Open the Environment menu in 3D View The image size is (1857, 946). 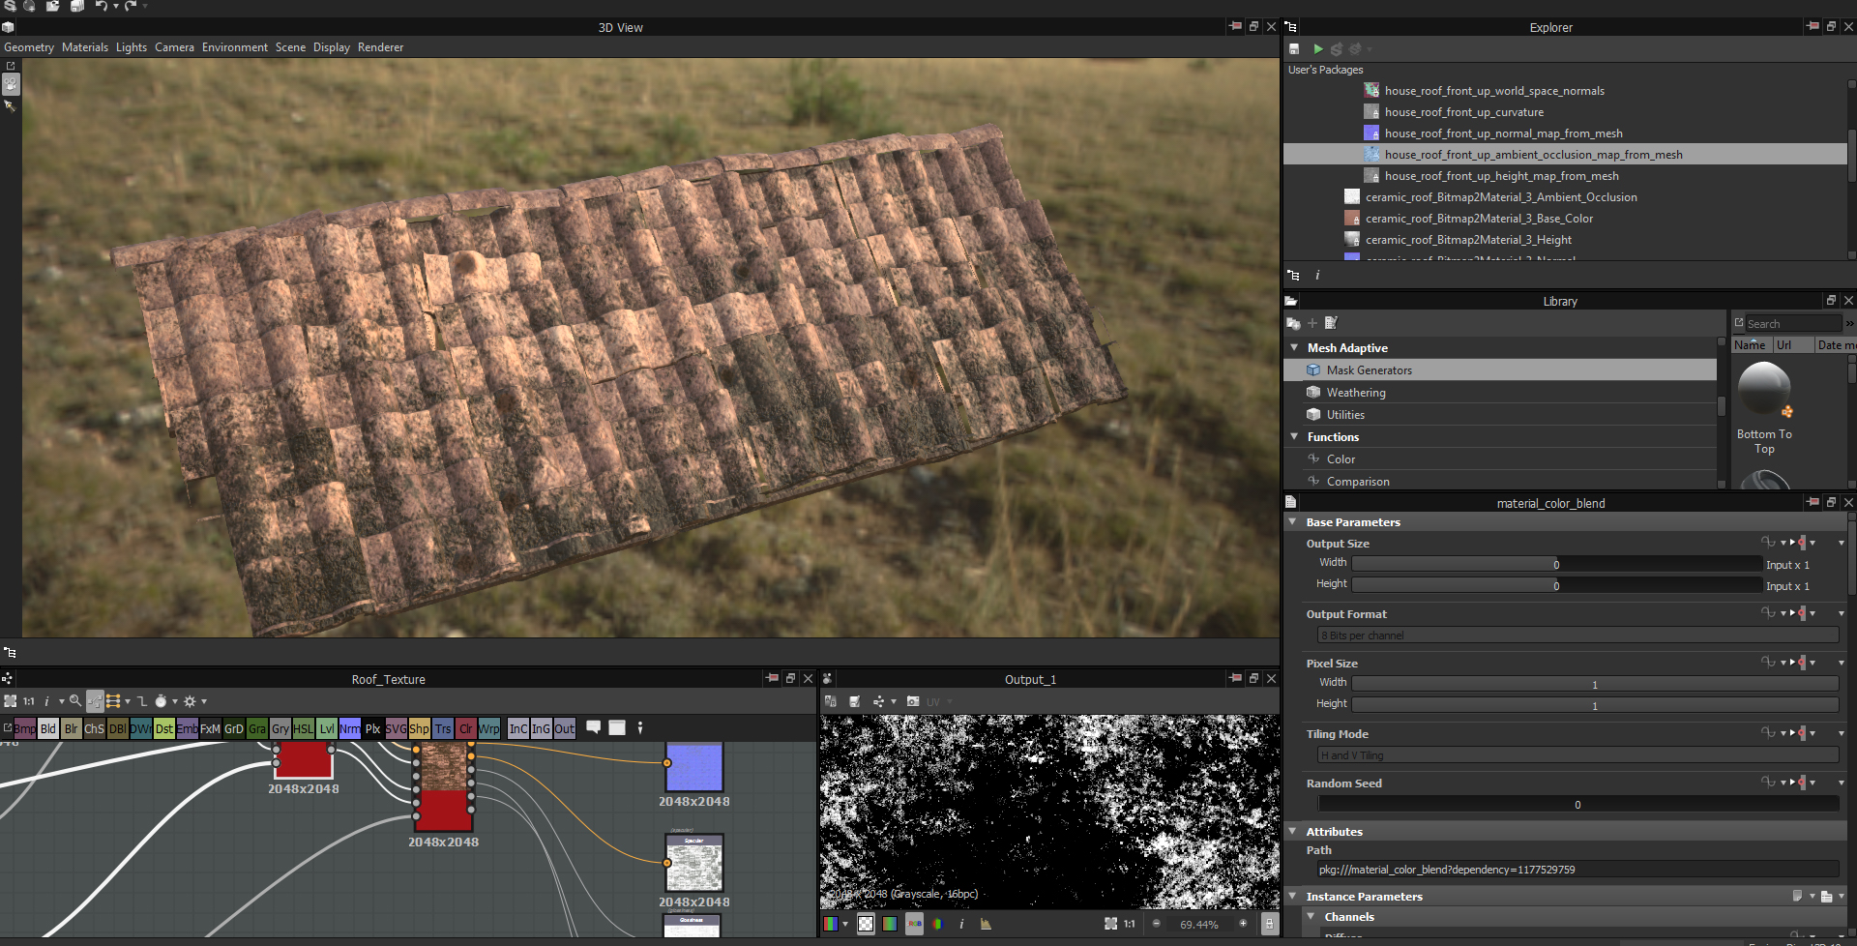point(234,47)
